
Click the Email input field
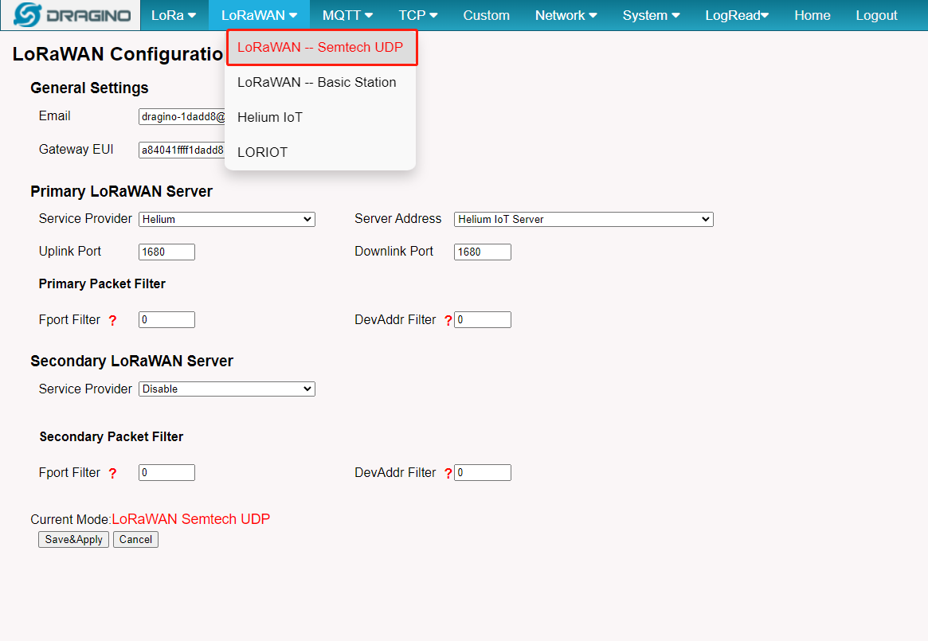tap(182, 116)
